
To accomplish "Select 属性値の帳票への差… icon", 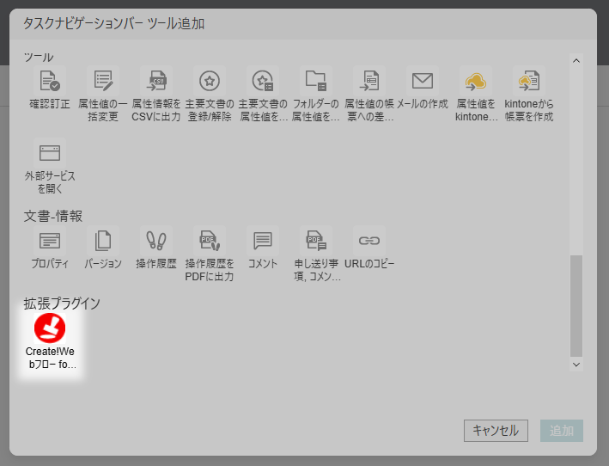I will coord(369,81).
